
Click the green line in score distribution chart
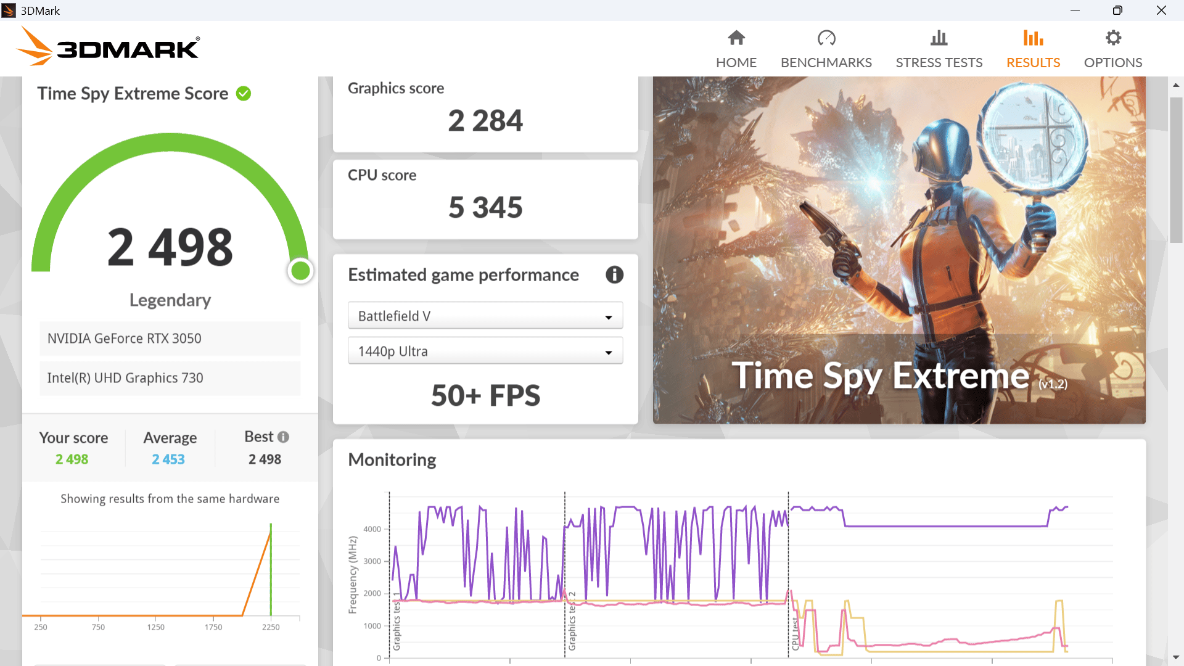click(x=271, y=569)
